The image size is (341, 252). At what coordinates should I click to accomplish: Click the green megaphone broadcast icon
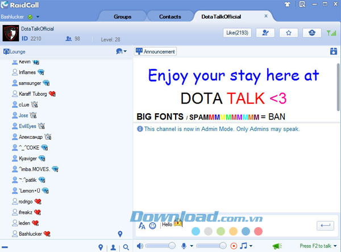(x=277, y=246)
